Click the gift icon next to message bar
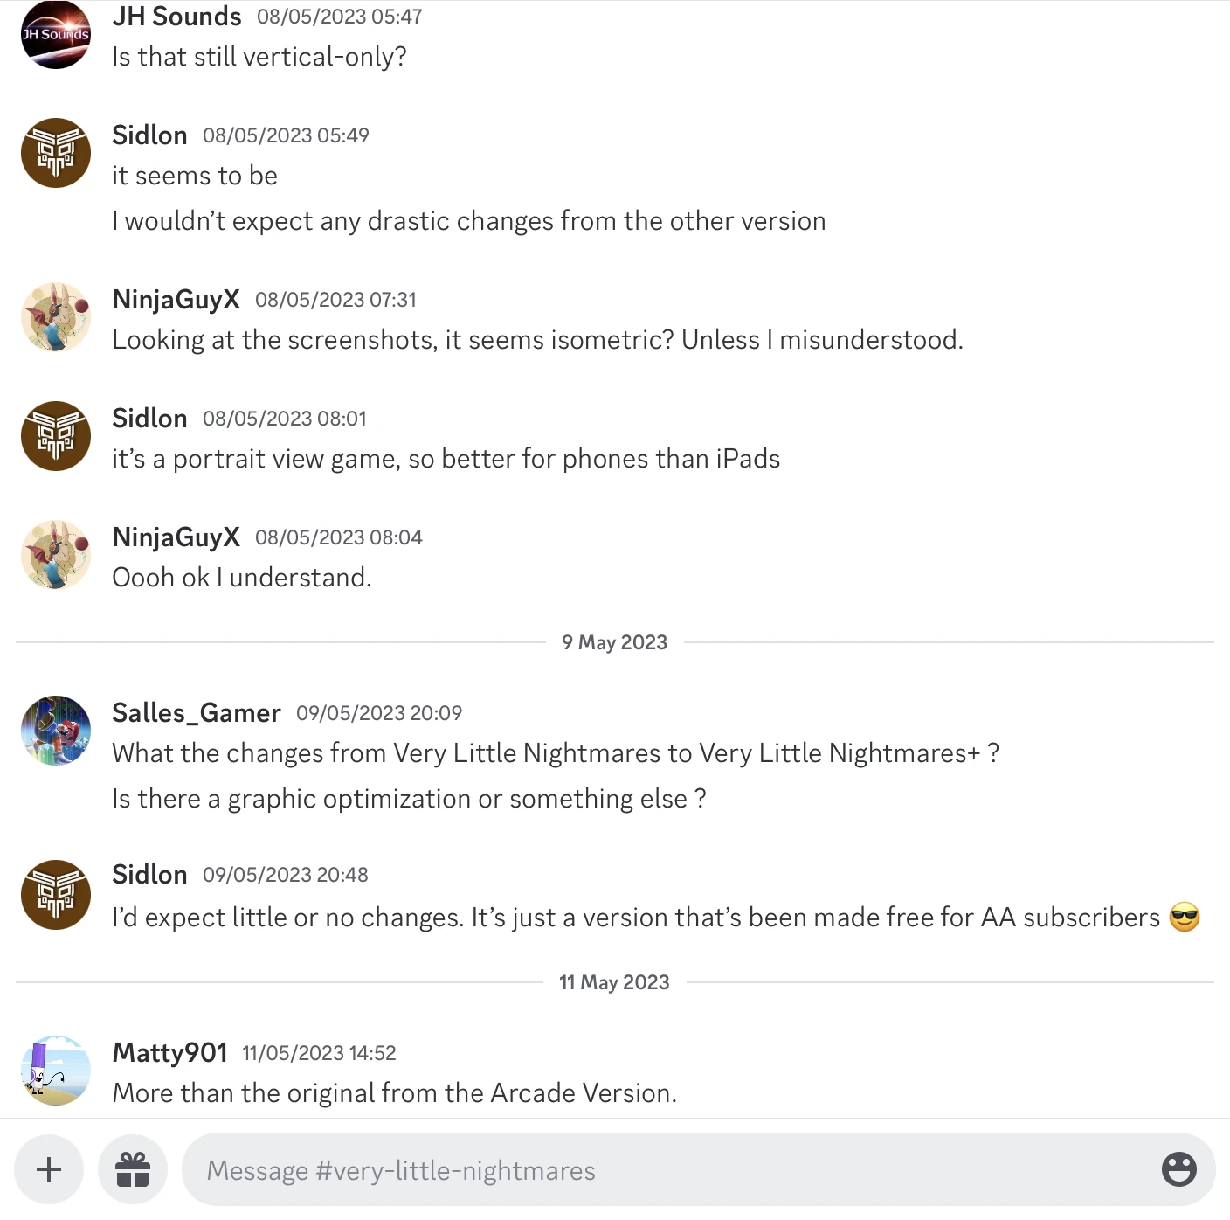The width and height of the screenshot is (1230, 1220). coord(132,1168)
